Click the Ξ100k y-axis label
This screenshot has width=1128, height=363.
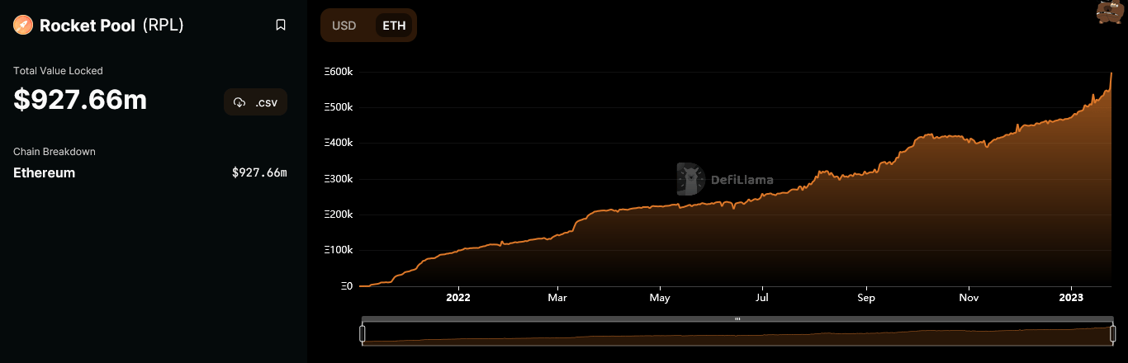[339, 250]
